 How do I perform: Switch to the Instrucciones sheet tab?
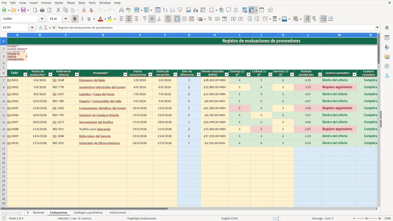tap(118, 213)
